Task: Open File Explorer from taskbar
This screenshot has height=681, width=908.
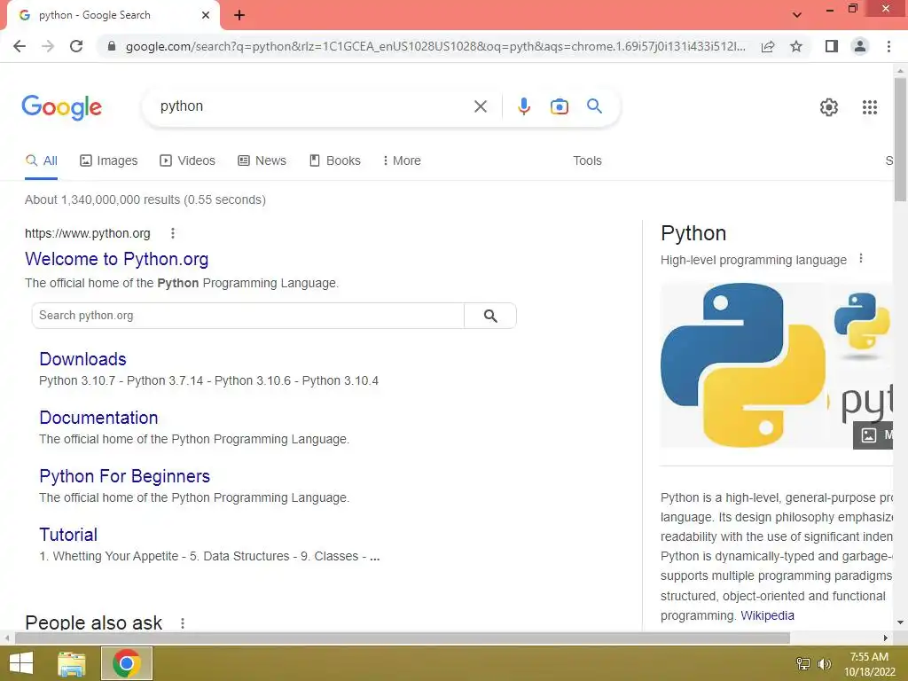Action: click(x=72, y=663)
